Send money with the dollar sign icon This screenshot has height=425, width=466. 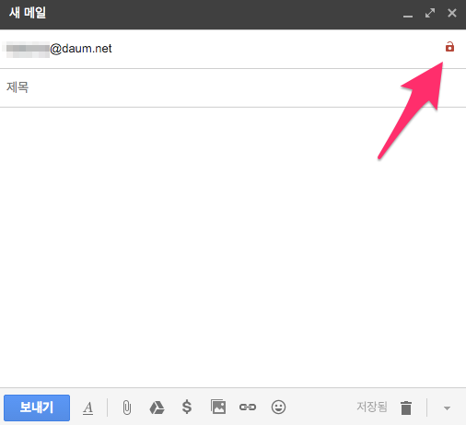[187, 408]
